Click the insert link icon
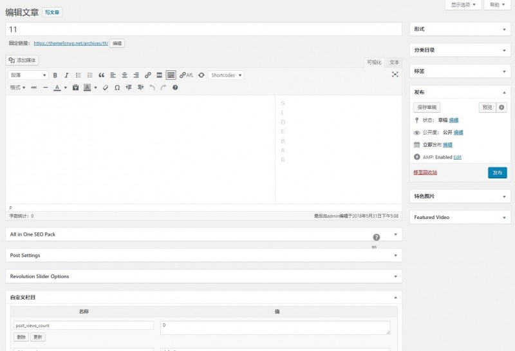Viewport: 515px width, 351px height. point(147,75)
